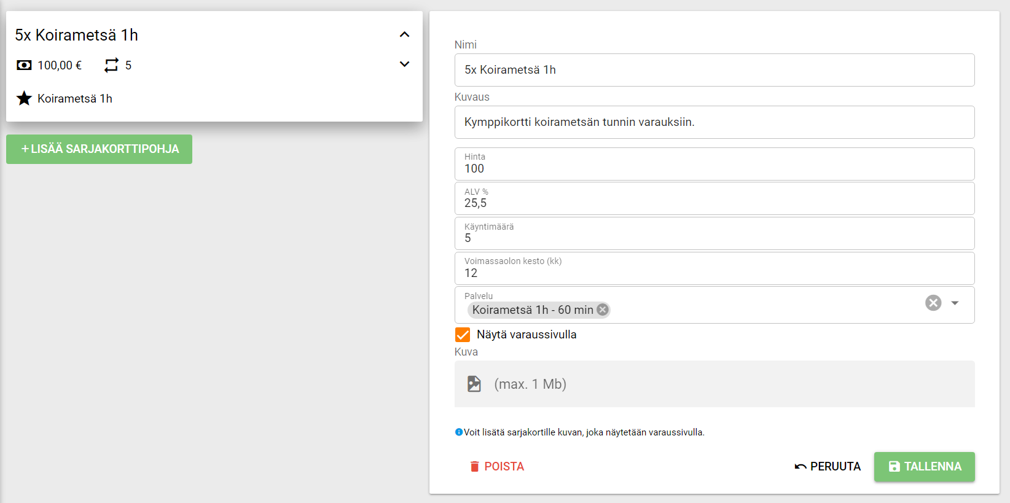The height and width of the screenshot is (503, 1010).
Task: Open the Palvelu dropdown arrow
Action: click(x=955, y=303)
